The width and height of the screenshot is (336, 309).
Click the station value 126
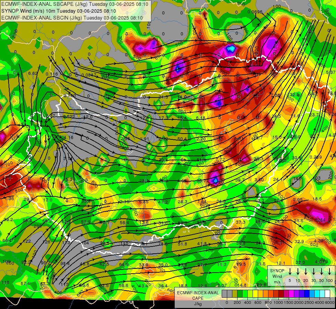point(46,242)
